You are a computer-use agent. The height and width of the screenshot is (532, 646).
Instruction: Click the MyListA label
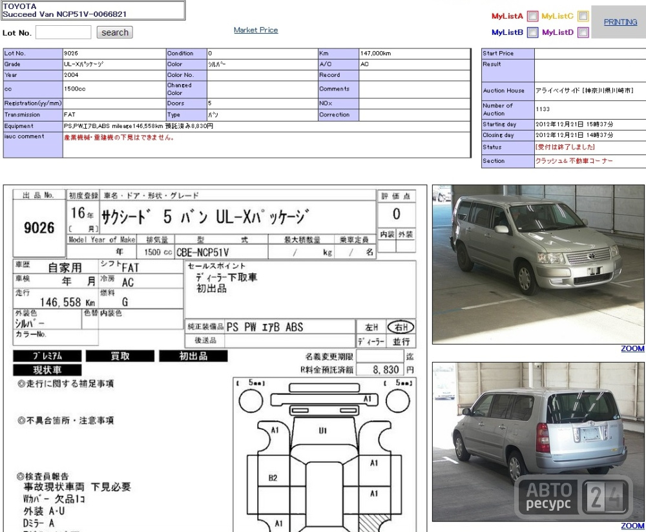(507, 16)
